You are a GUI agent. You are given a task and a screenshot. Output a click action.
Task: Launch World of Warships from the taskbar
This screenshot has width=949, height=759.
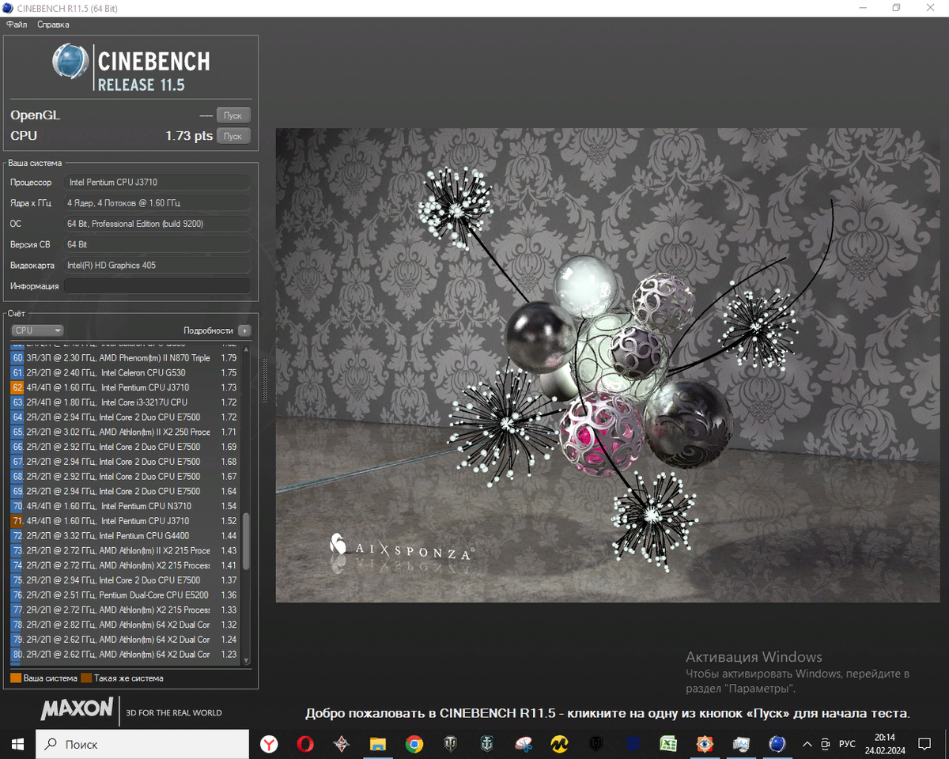487,744
